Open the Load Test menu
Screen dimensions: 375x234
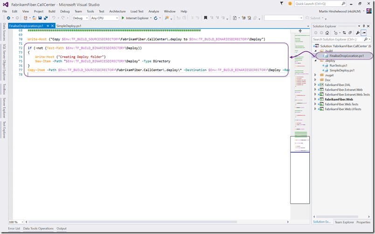tap(137, 11)
